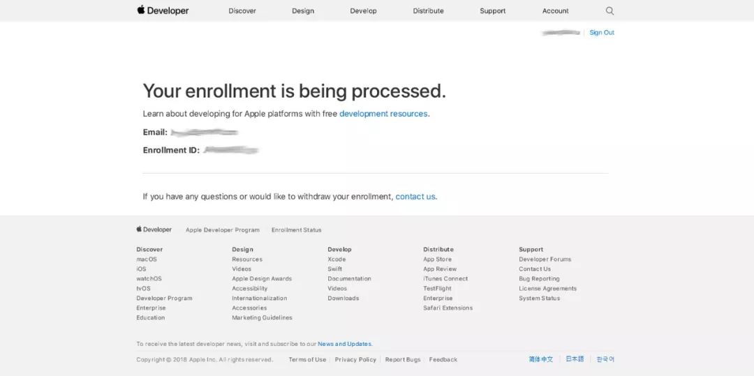Open Privacy Policy in footer

pyautogui.click(x=355, y=360)
